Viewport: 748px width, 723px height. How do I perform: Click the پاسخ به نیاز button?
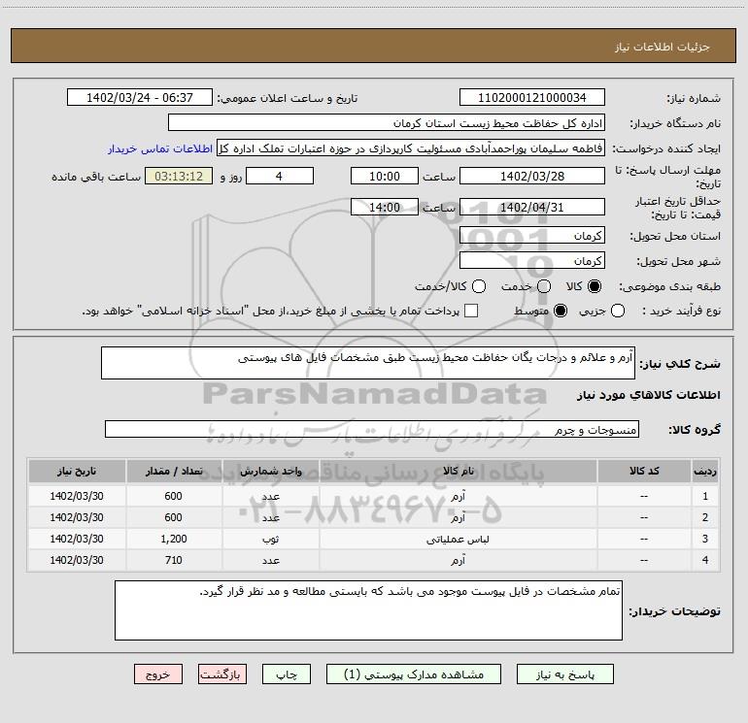pos(565,674)
